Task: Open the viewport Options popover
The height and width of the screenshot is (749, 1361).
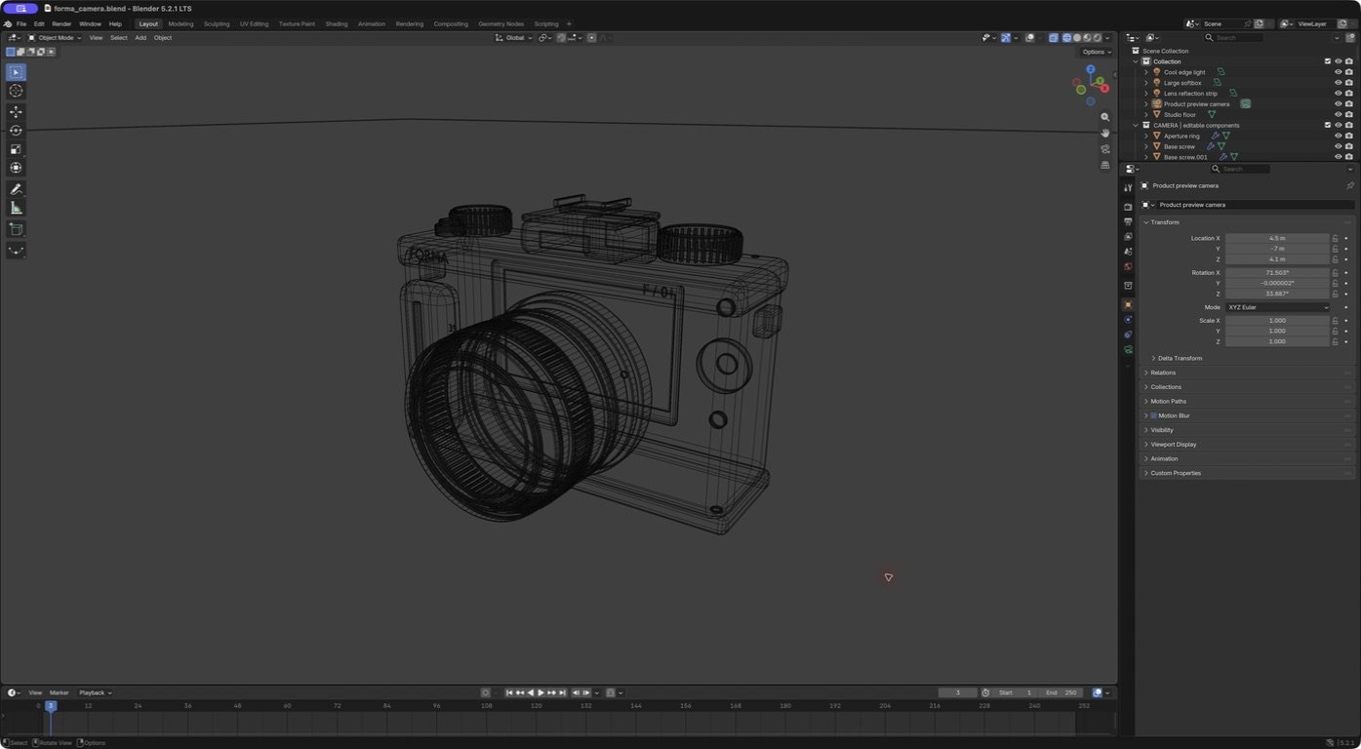Action: tap(1097, 52)
